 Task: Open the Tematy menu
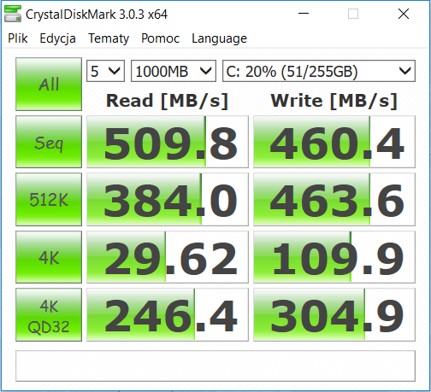pyautogui.click(x=109, y=38)
